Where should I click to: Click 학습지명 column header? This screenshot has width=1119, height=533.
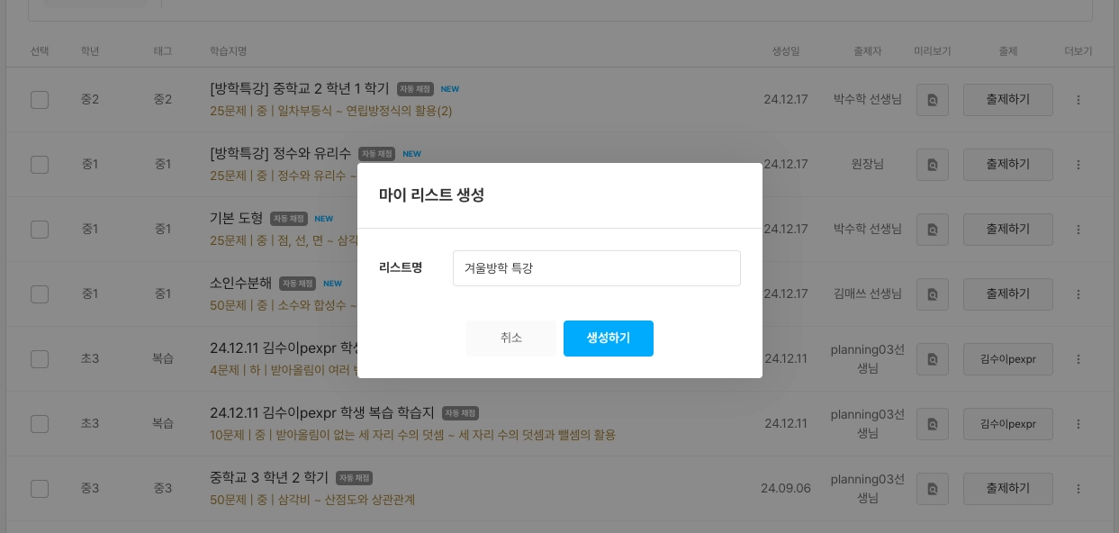point(228,51)
